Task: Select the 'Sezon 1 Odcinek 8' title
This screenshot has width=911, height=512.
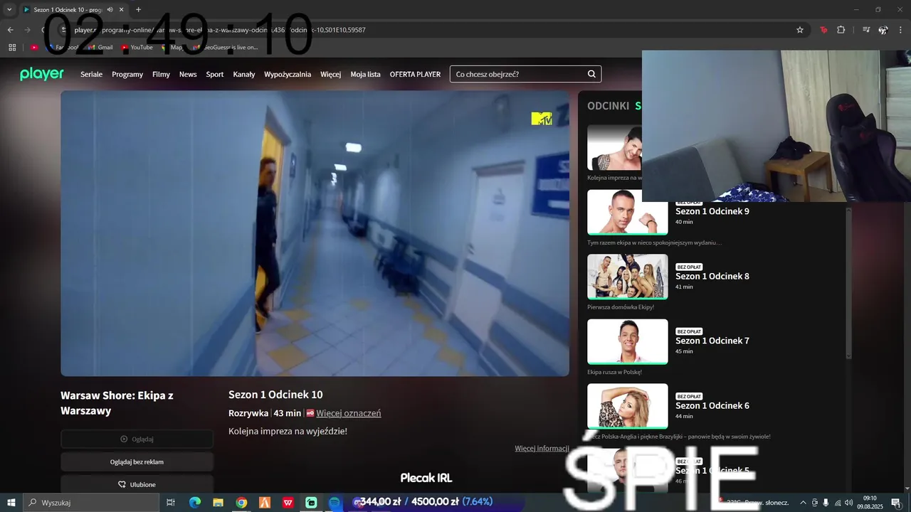Action: pyautogui.click(x=712, y=276)
